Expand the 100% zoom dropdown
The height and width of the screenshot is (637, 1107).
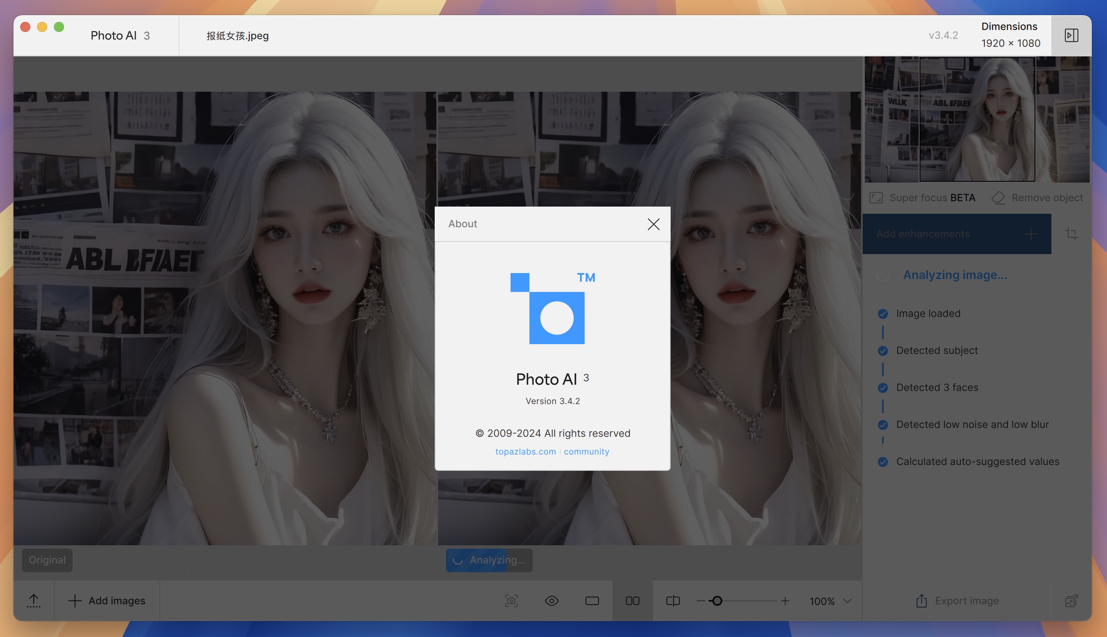[x=846, y=600]
